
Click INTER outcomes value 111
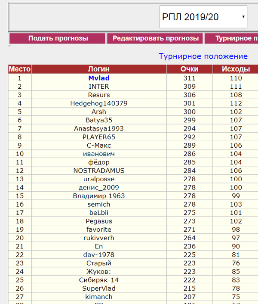click(236, 87)
